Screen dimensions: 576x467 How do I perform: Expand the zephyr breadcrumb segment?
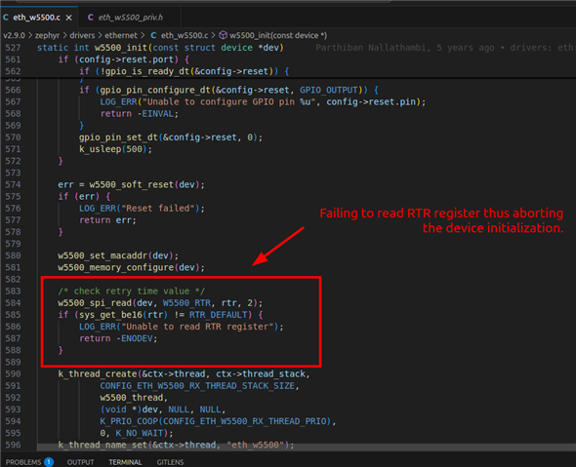[x=47, y=35]
